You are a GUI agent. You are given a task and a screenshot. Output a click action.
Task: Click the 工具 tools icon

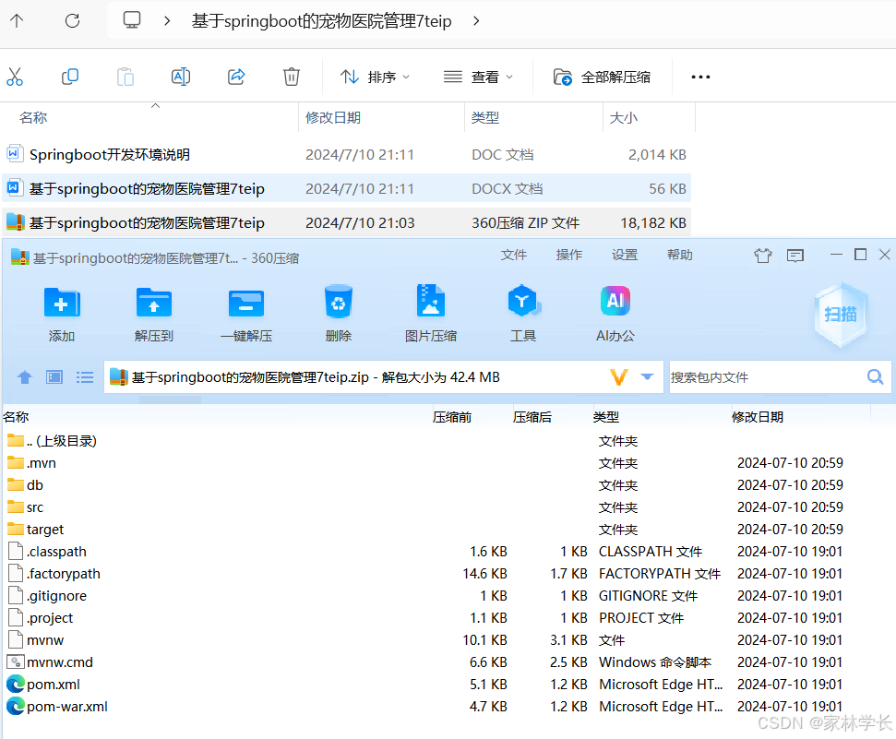pos(523,314)
